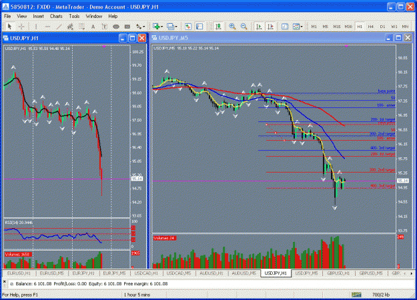The height and width of the screenshot is (300, 417).
Task: Open the Charts menu
Action: (56, 16)
